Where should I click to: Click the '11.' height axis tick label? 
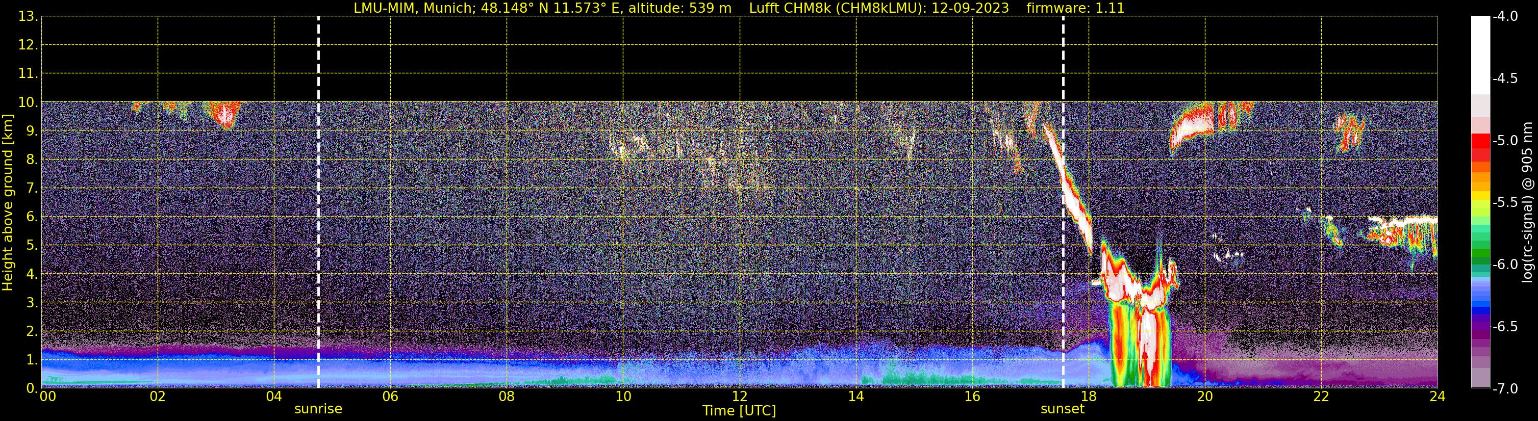(x=28, y=73)
